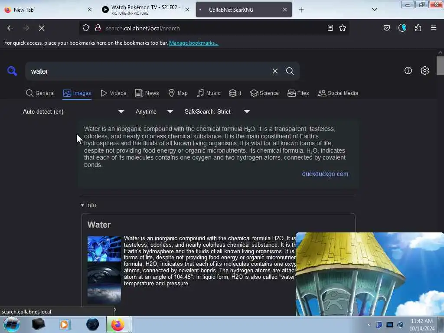Open the media player taskbar icon
The height and width of the screenshot is (333, 444).
(64, 324)
